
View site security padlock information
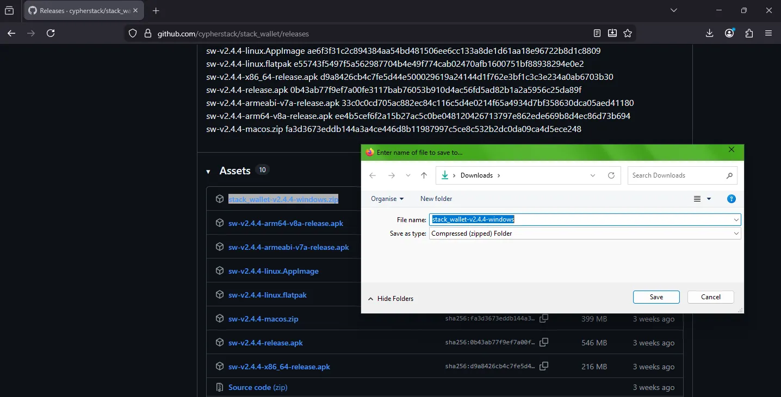tap(147, 34)
